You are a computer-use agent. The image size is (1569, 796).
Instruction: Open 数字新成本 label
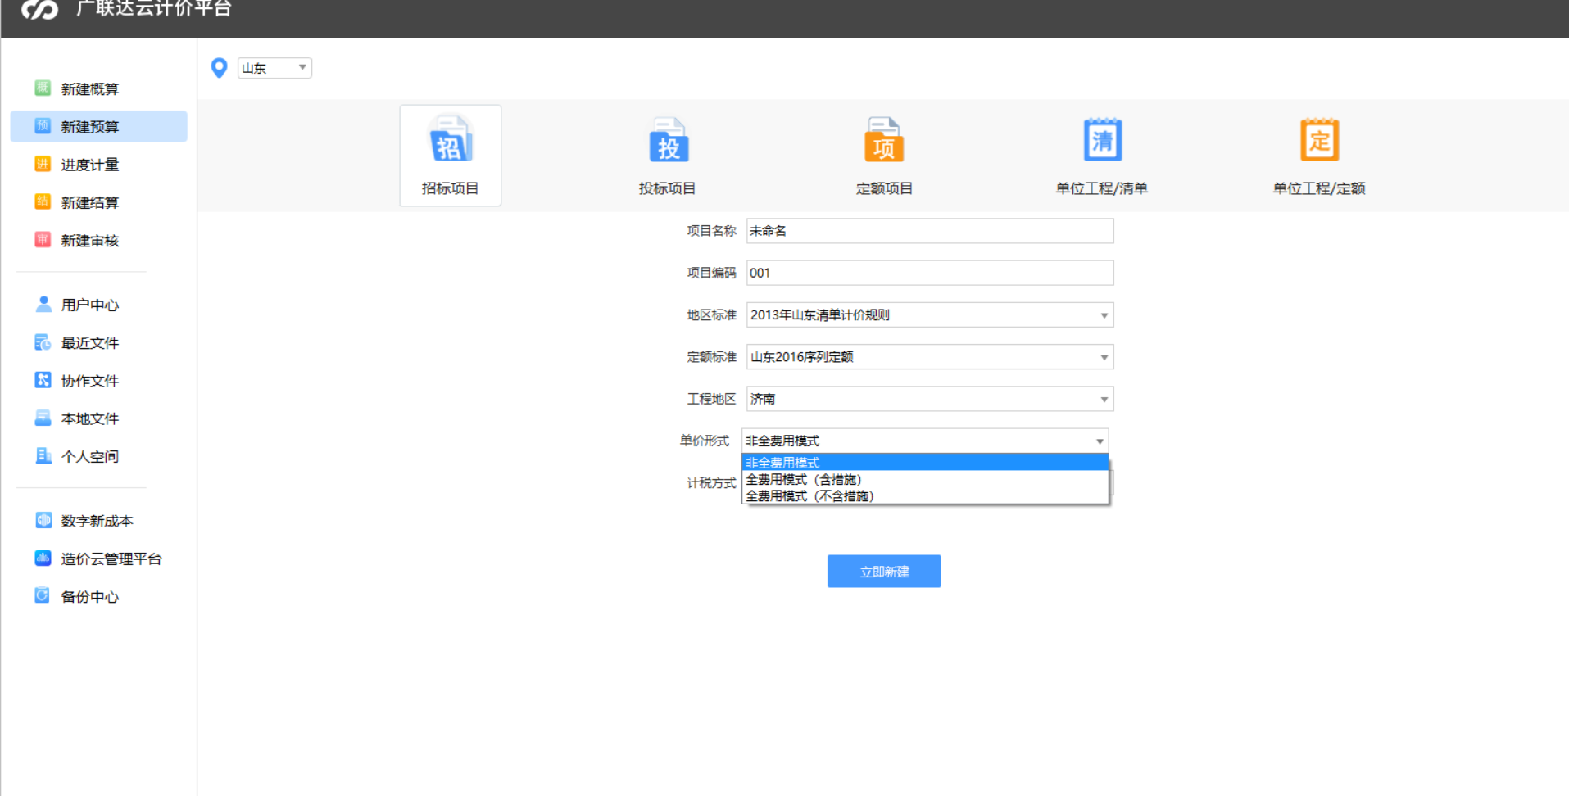97,521
